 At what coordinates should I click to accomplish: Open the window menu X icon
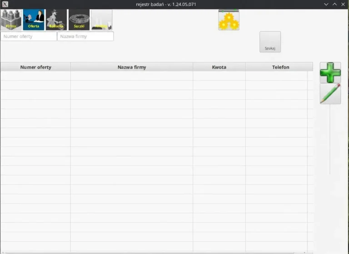pyautogui.click(x=5, y=4)
